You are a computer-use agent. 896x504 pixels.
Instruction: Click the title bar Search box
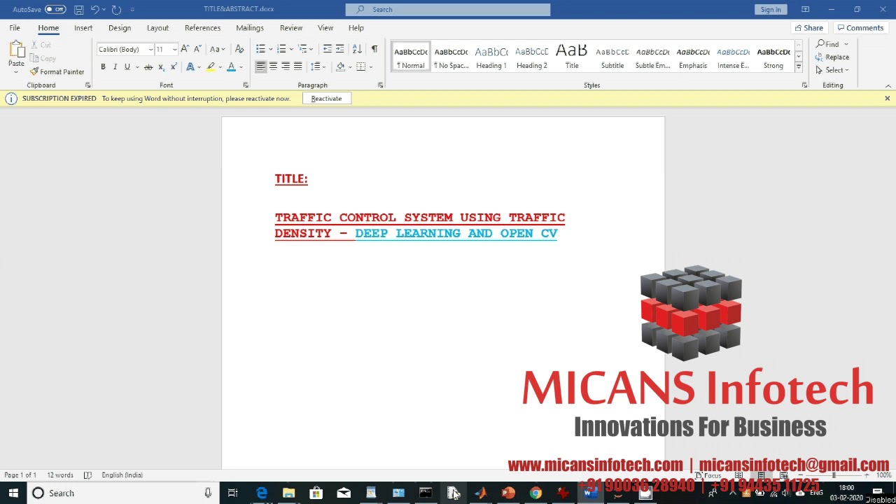click(448, 10)
